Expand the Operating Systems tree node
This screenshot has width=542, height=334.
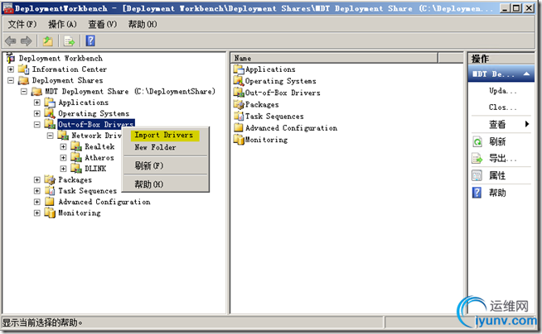click(37, 113)
